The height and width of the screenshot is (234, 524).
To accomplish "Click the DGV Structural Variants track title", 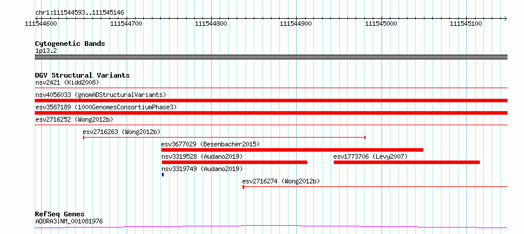I will [82, 75].
